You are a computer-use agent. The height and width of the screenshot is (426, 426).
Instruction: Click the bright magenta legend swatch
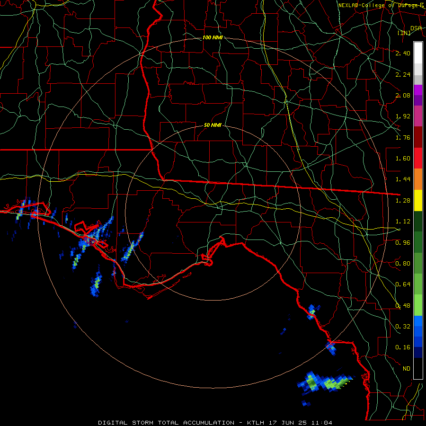point(418,90)
